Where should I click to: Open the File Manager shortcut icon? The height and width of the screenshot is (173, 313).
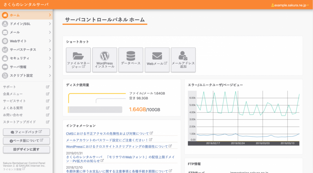tap(78, 56)
